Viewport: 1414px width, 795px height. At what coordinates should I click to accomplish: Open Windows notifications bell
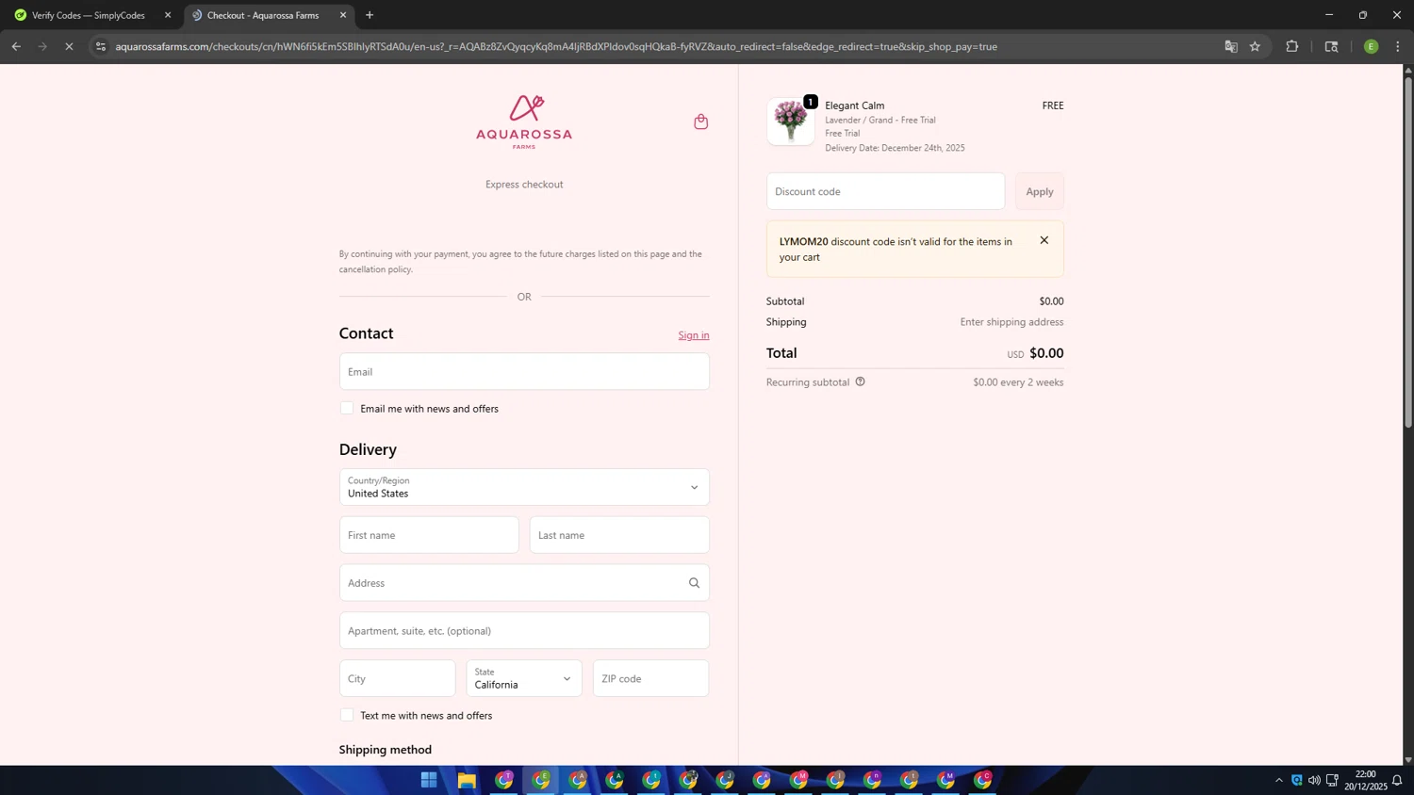click(1397, 780)
